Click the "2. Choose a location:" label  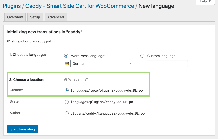(27, 80)
